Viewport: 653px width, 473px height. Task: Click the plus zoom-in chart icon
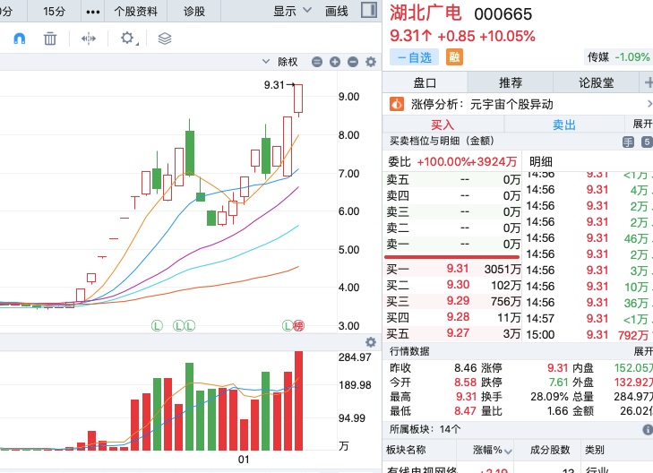pyautogui.click(x=335, y=62)
